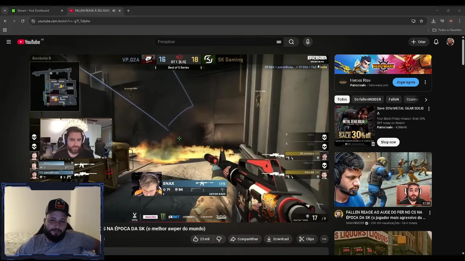Go back in browser history
Viewport: 465px width, 261px height.
click(5, 21)
